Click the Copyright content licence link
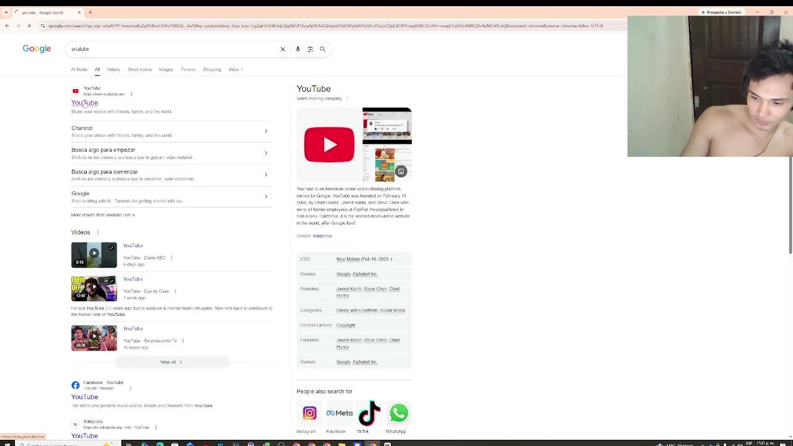The height and width of the screenshot is (446, 793). [346, 325]
